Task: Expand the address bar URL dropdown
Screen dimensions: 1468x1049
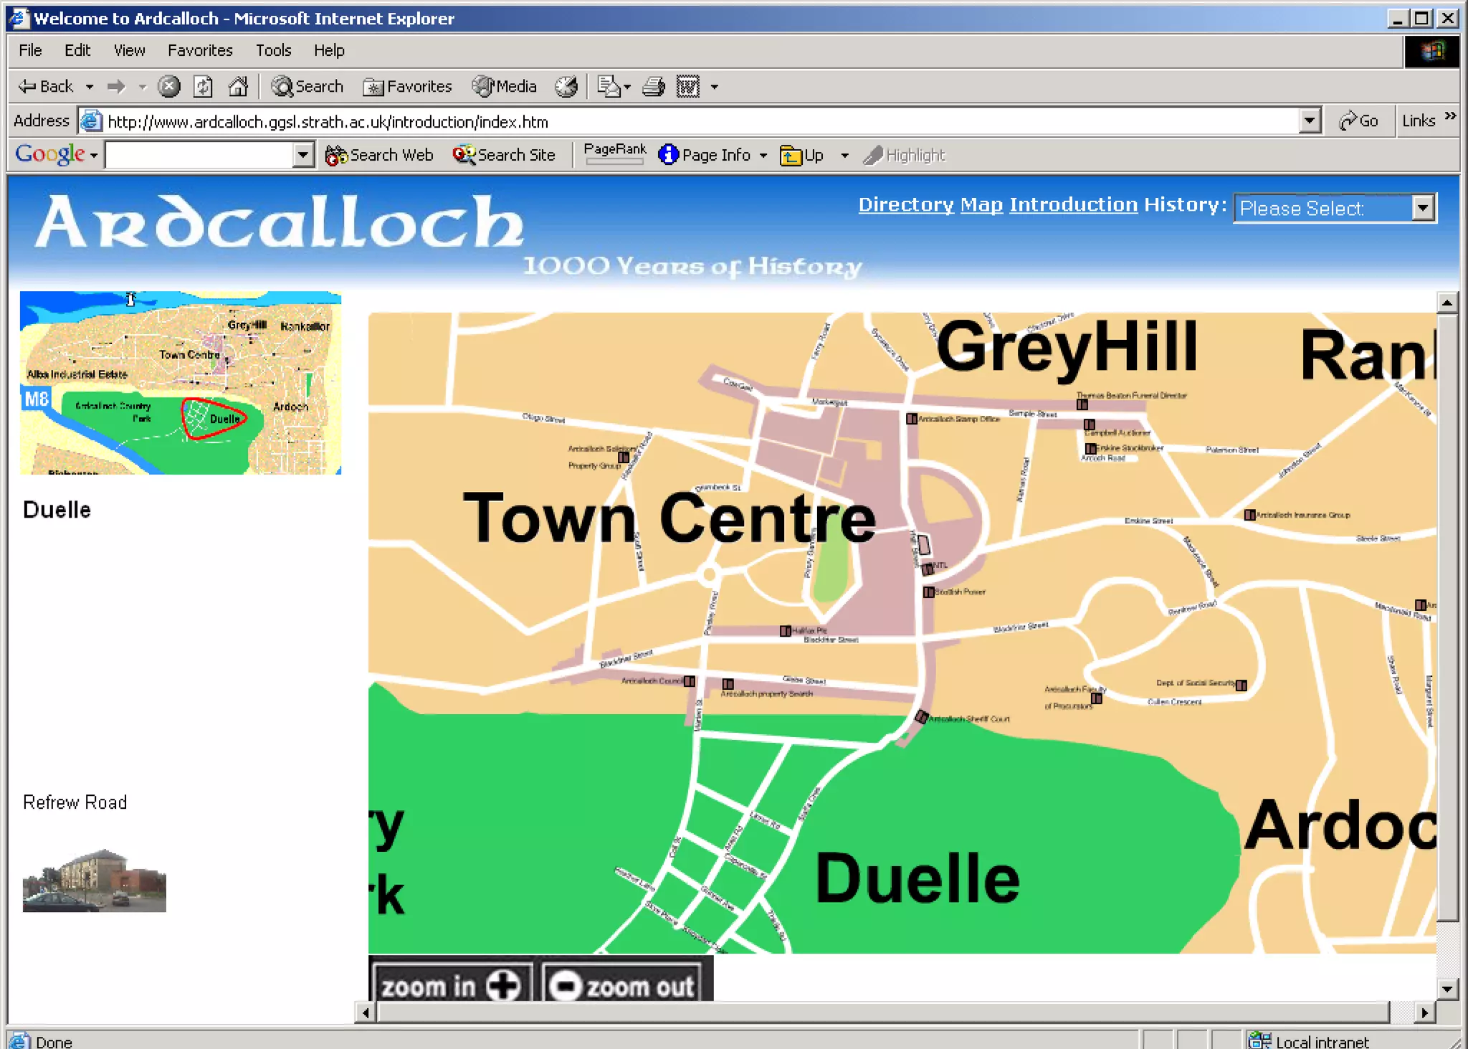Action: (1309, 121)
